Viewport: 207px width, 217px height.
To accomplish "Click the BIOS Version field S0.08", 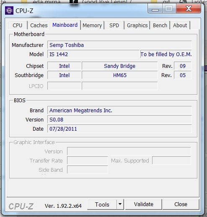I will (x=119, y=119).
